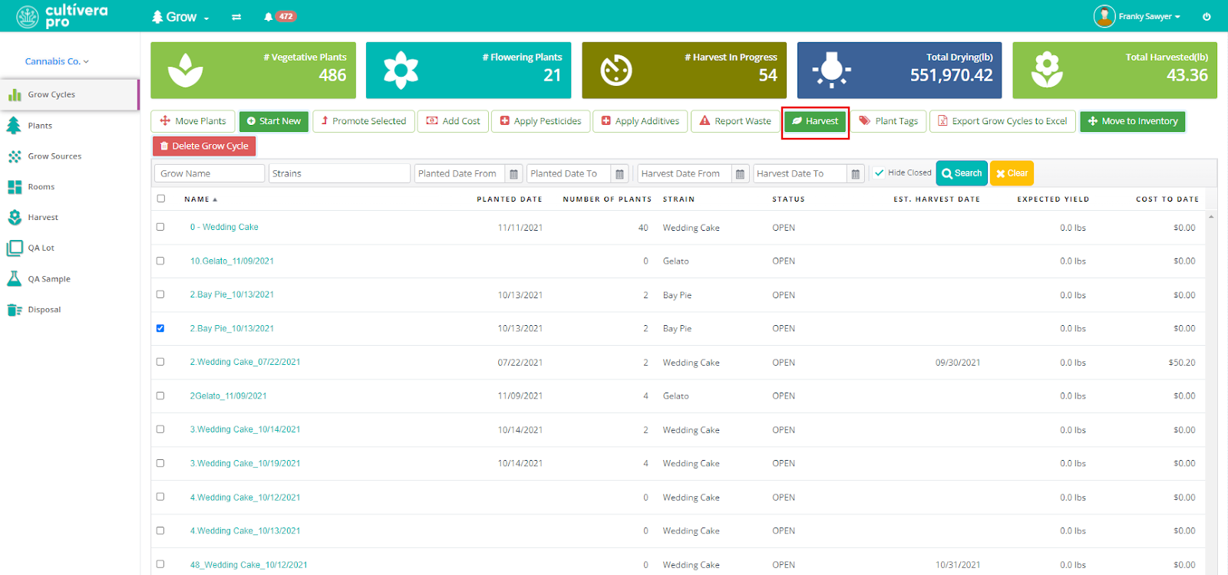Open Disposal in the sidebar
The image size is (1228, 575).
coord(44,310)
